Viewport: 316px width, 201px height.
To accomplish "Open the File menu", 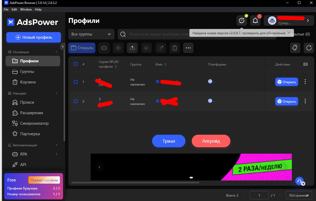I will 6,9.
